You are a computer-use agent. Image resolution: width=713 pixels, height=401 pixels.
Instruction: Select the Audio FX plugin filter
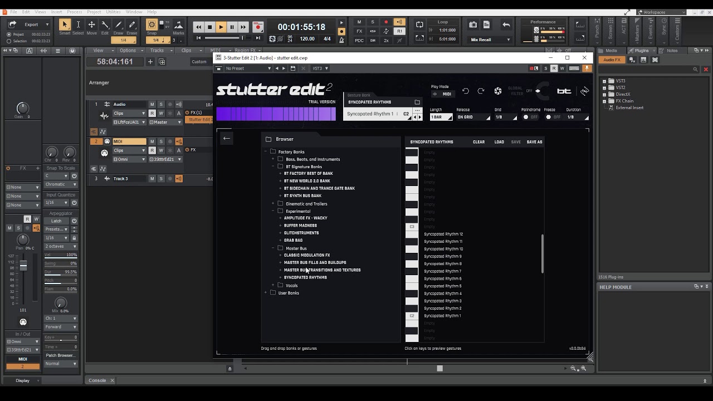(612, 60)
